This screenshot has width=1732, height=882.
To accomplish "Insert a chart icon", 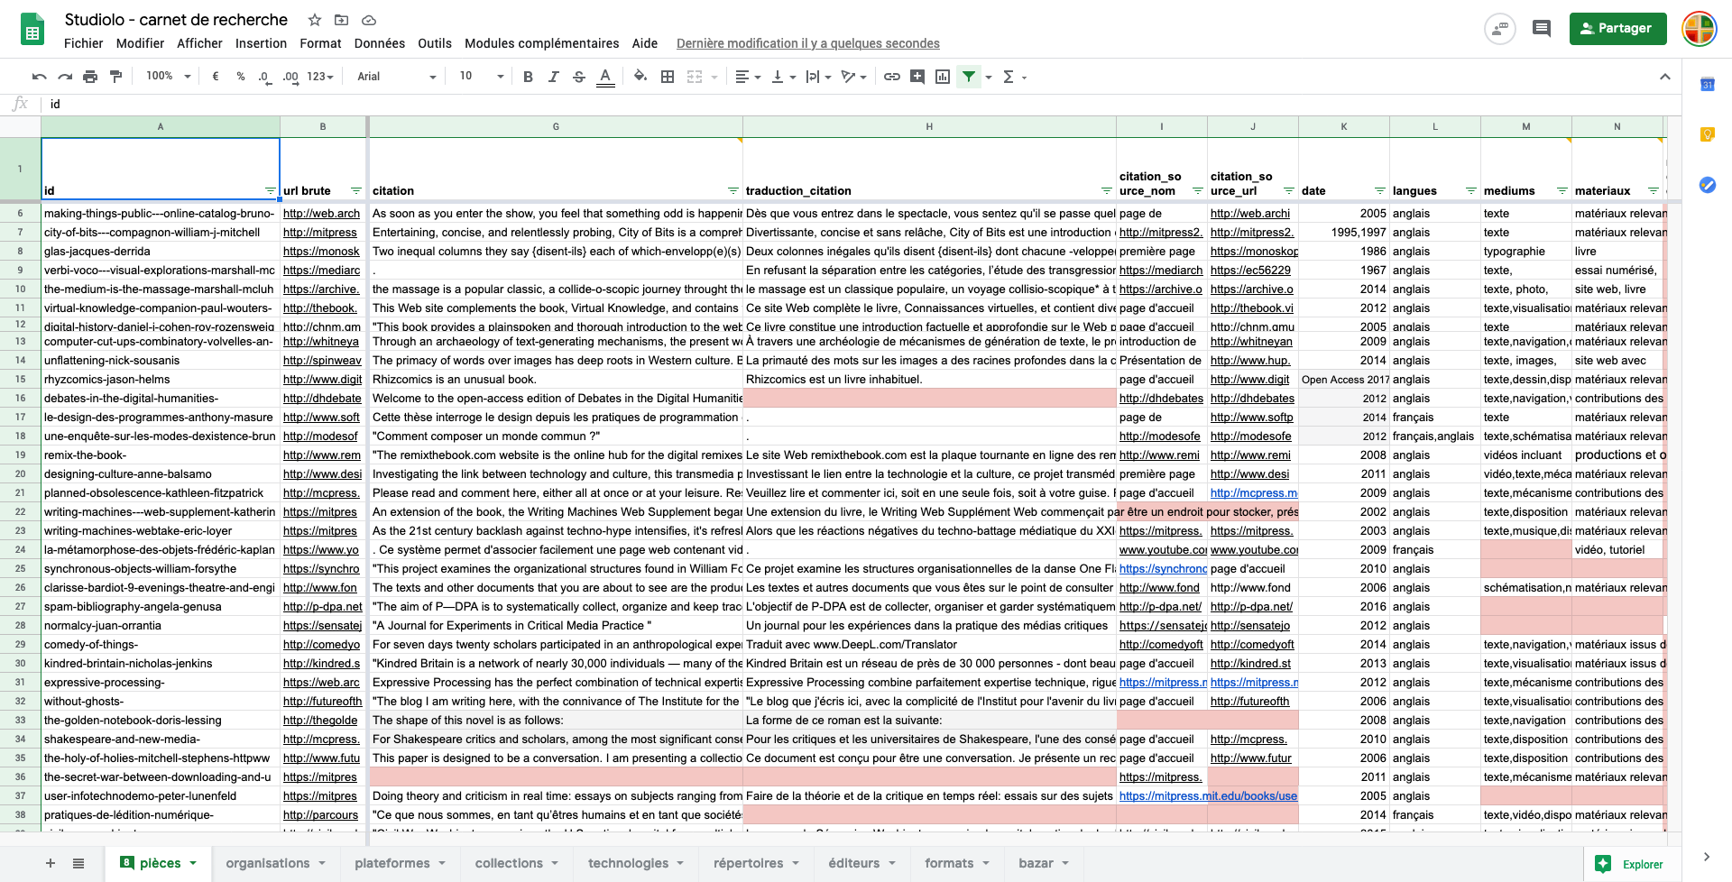I will (943, 77).
